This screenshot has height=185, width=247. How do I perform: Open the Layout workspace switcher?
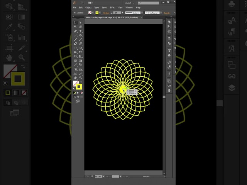129,3
